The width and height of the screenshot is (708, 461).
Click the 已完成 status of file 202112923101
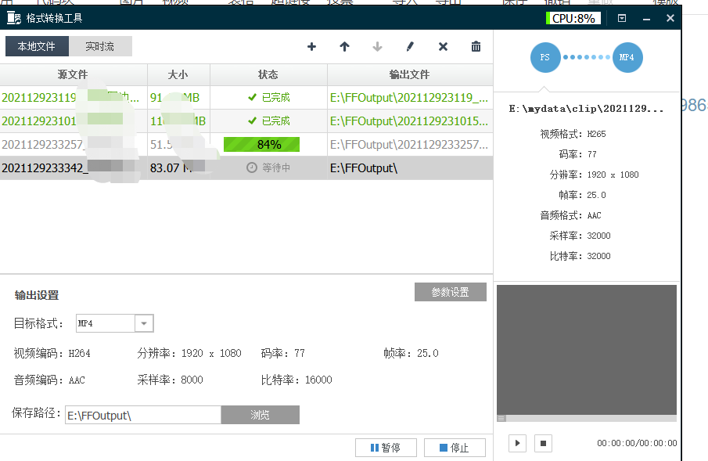(x=269, y=121)
